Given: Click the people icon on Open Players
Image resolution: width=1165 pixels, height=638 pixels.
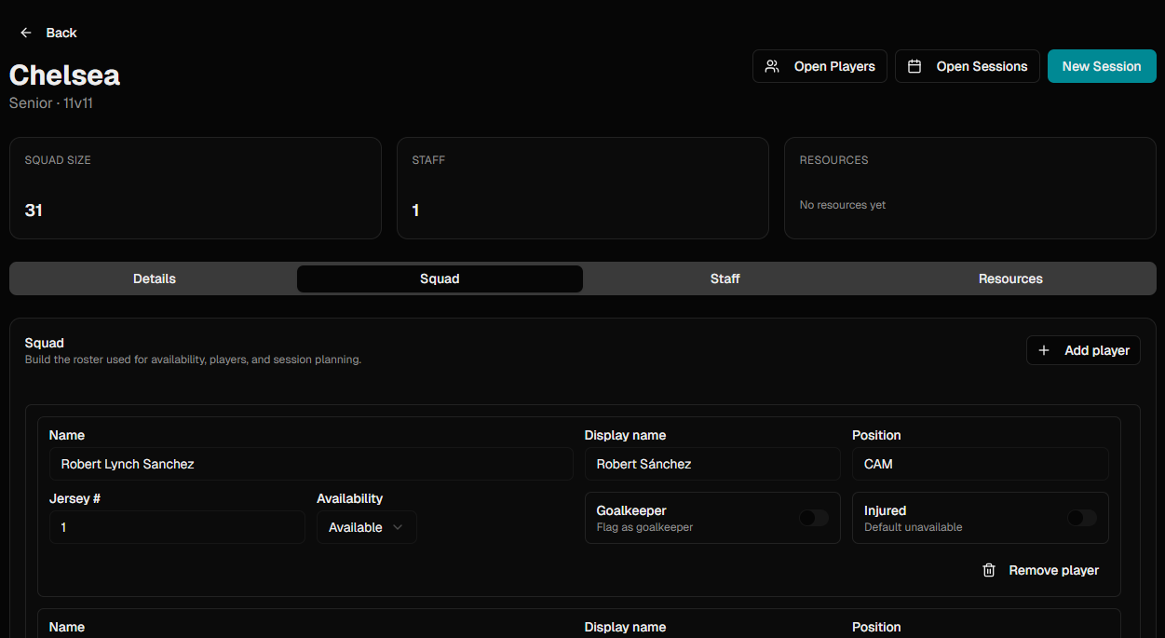Looking at the screenshot, I should (772, 66).
